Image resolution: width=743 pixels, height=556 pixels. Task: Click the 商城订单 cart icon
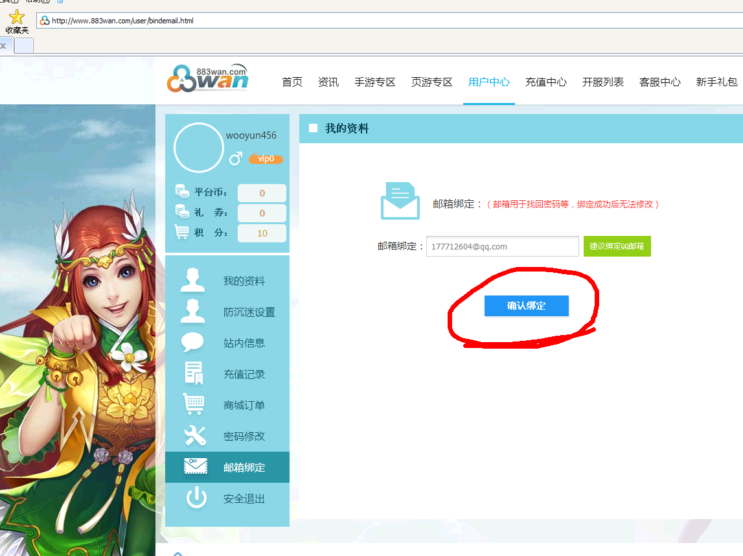pos(193,404)
